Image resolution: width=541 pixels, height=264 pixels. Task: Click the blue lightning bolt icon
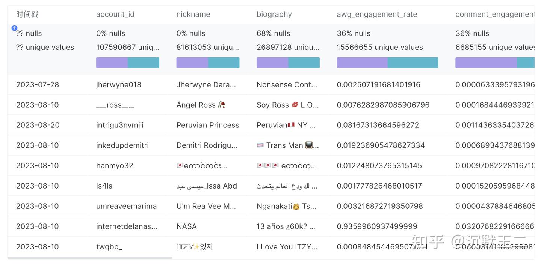pos(14,28)
